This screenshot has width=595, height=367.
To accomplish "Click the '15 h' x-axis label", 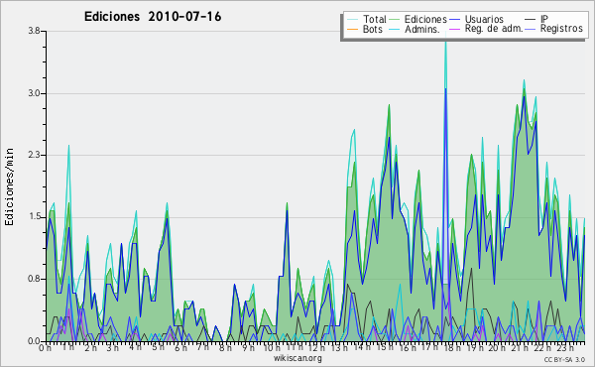I will click(385, 347).
